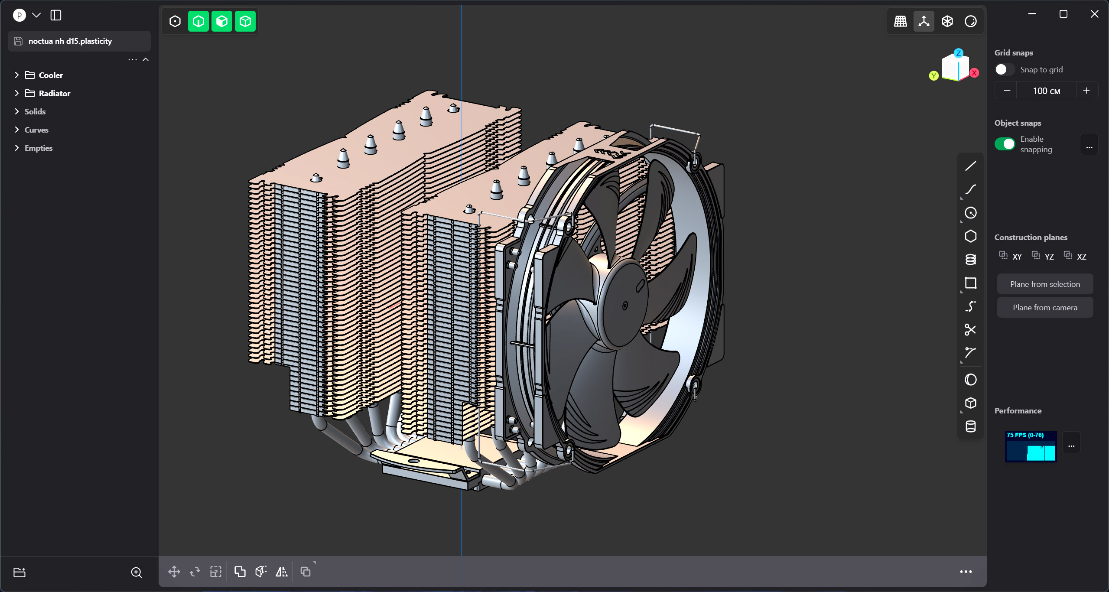This screenshot has height=592, width=1109.
Task: Select the Rectangle tool
Action: pos(970,283)
